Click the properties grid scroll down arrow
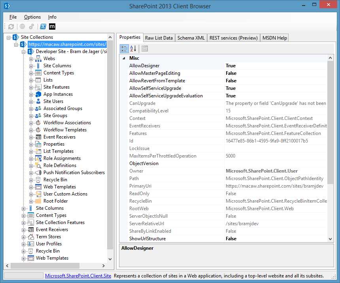This screenshot has width=340, height=283. (330, 239)
